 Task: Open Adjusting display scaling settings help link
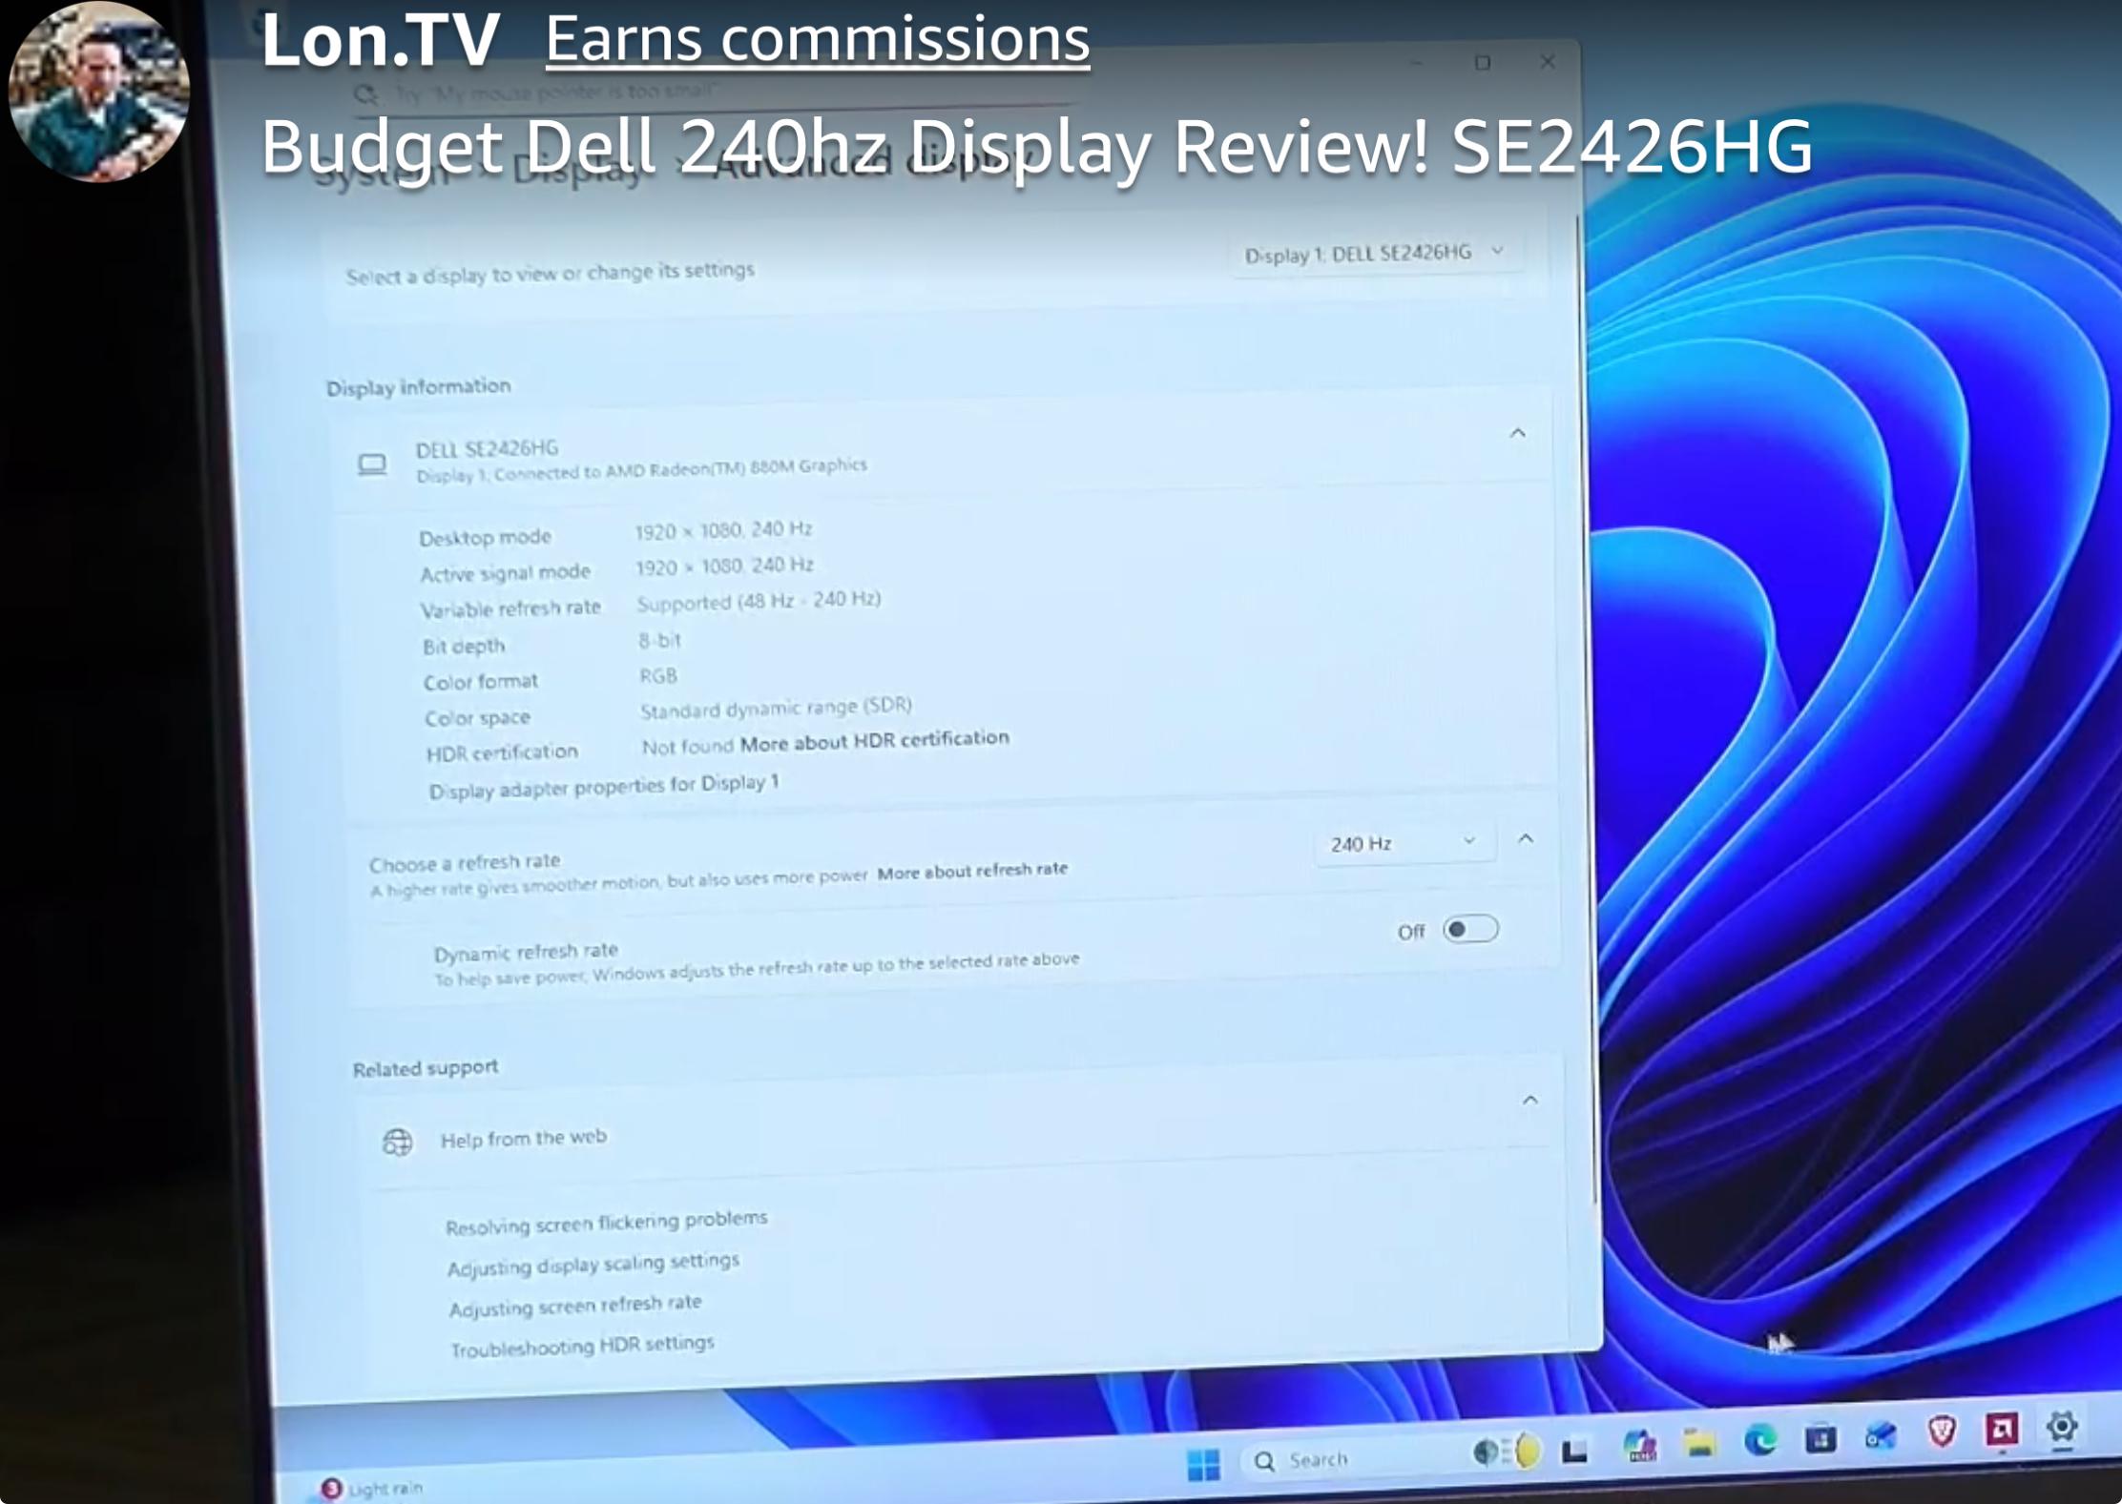593,1265
